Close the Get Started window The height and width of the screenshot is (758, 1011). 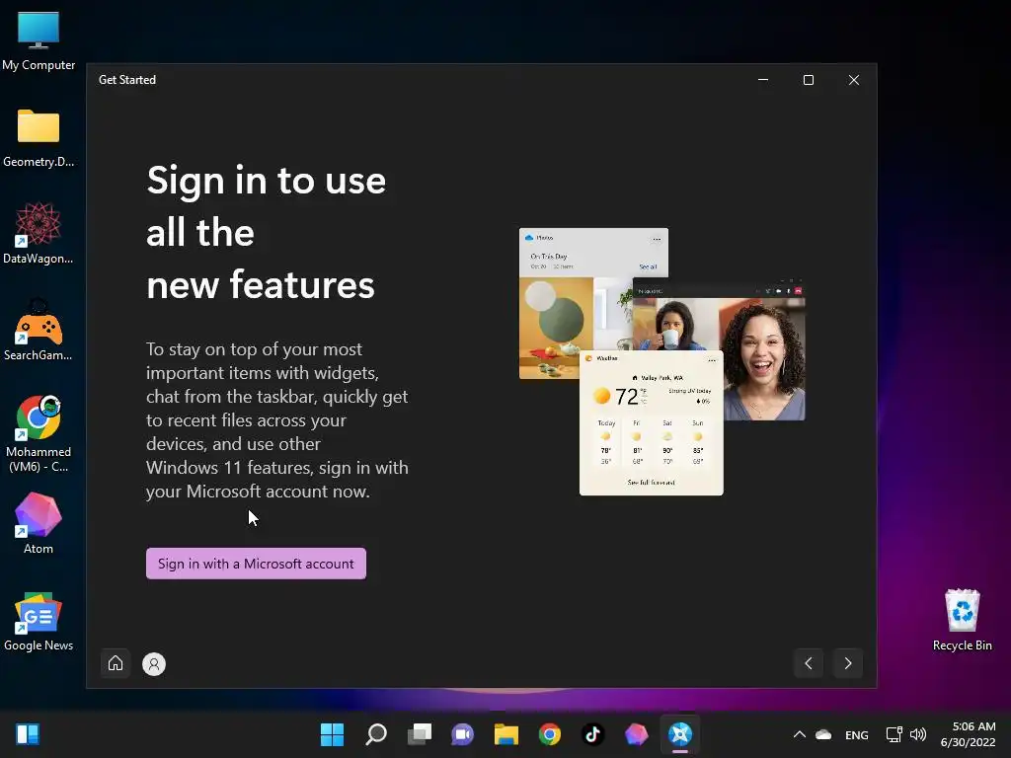(x=854, y=80)
